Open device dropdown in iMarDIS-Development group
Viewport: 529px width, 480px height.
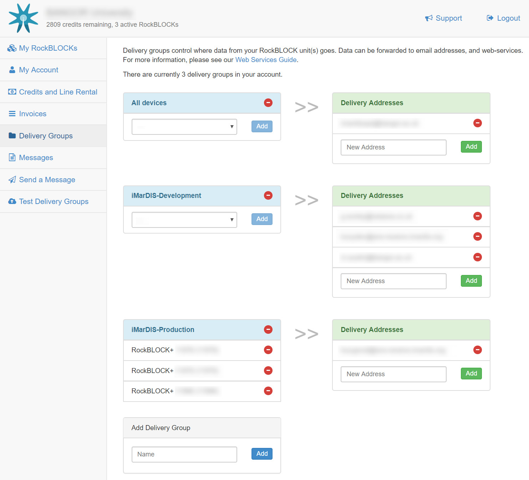tap(184, 220)
